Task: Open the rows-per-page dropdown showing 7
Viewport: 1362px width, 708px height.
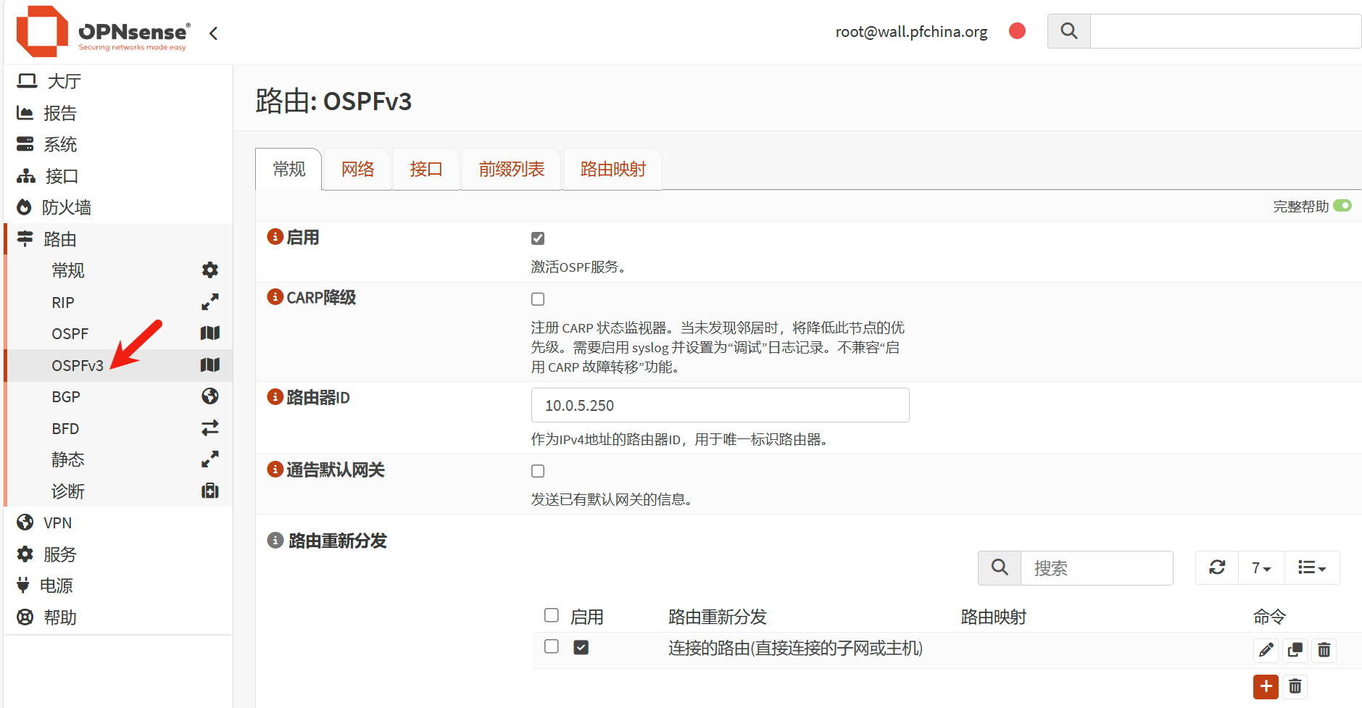Action: point(1261,567)
